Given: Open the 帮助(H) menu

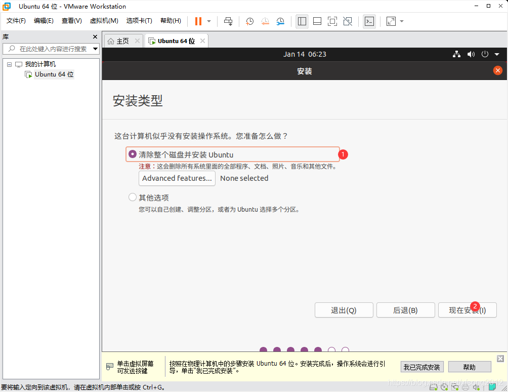Looking at the screenshot, I should [x=171, y=21].
